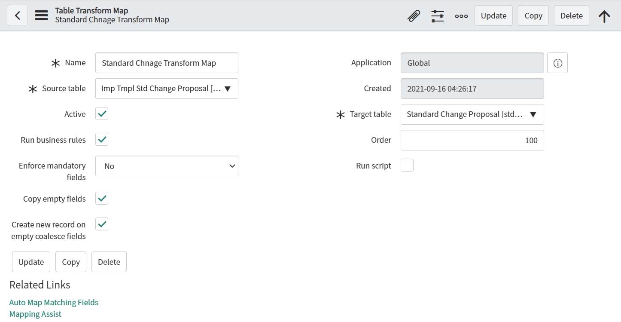621x322 pixels.
Task: Toggle the Copy empty fields checkbox
Action: pyautogui.click(x=102, y=199)
